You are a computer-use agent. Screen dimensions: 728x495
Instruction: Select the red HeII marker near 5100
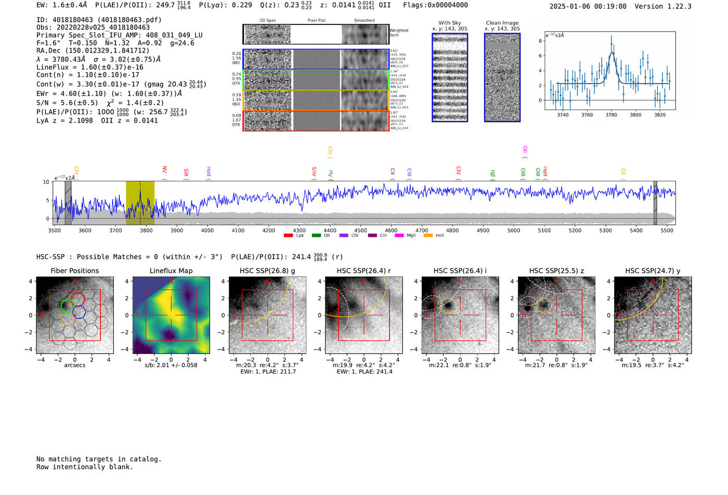coord(545,173)
